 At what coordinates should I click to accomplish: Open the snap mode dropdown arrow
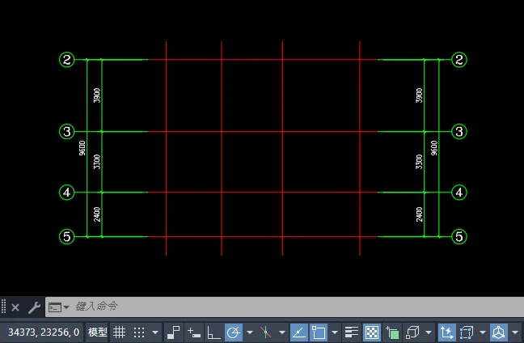coord(155,332)
